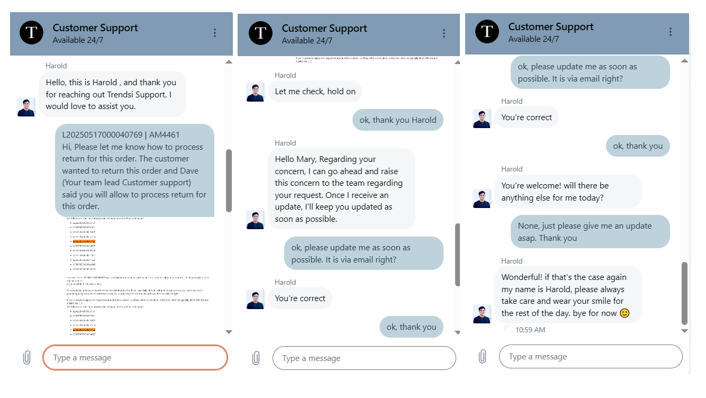Click Harold's avatar next to the greeting message
706x398 pixels.
coord(26,107)
